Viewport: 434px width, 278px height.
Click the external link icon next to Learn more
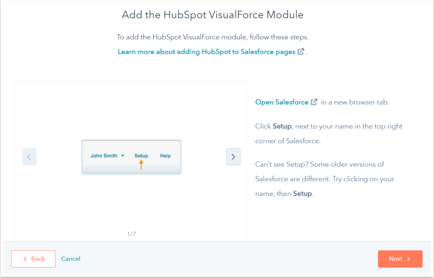coord(301,51)
